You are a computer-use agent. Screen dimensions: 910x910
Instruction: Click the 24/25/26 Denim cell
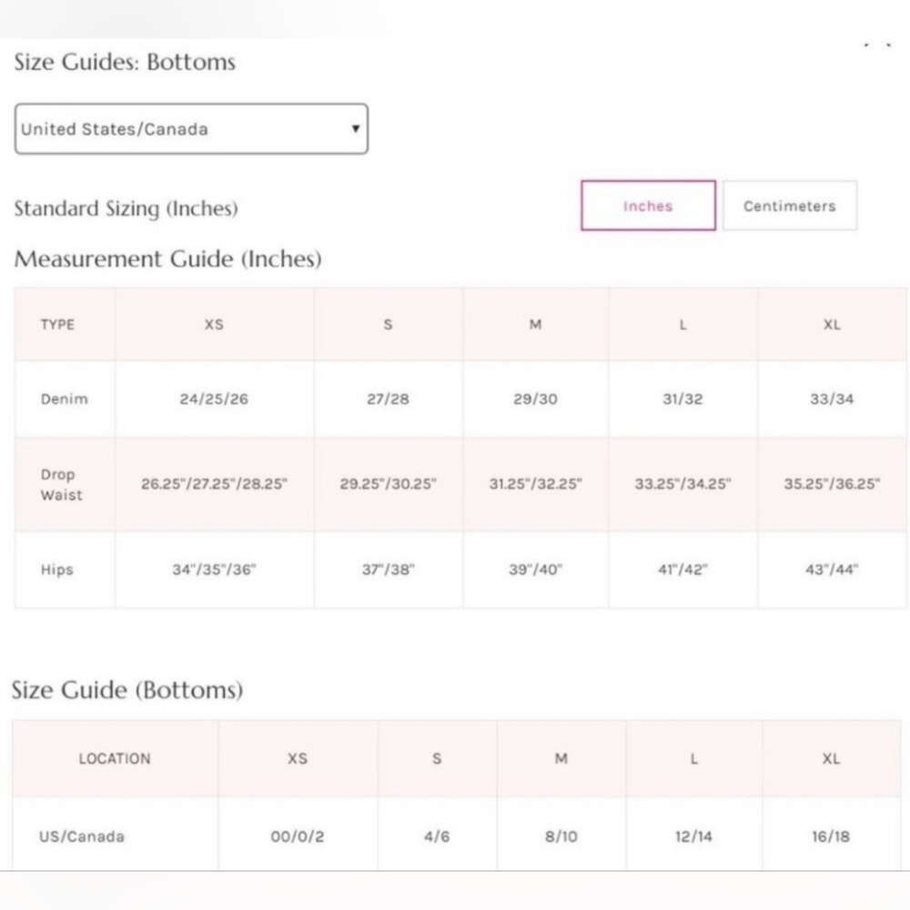(x=214, y=399)
